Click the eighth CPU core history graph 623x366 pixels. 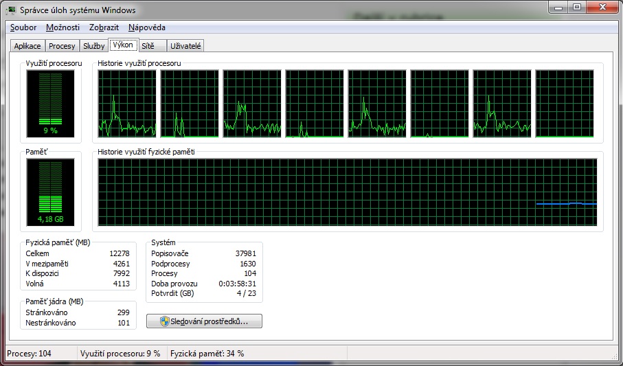tap(565, 104)
